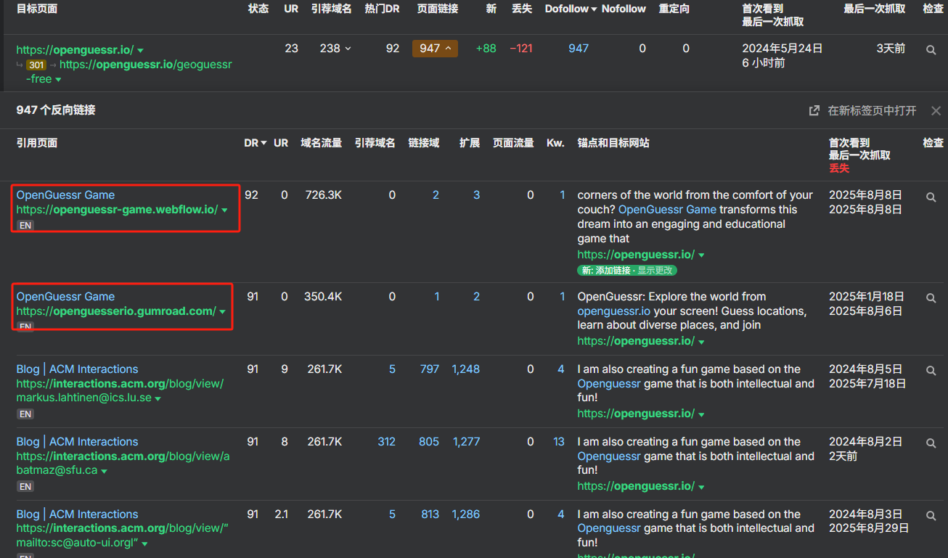Open the openguesserio.gumroad.com URL link
The width and height of the screenshot is (948, 558).
pyautogui.click(x=116, y=311)
